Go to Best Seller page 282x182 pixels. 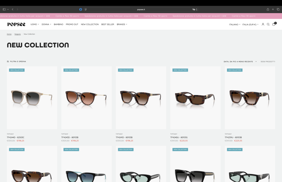point(108,24)
